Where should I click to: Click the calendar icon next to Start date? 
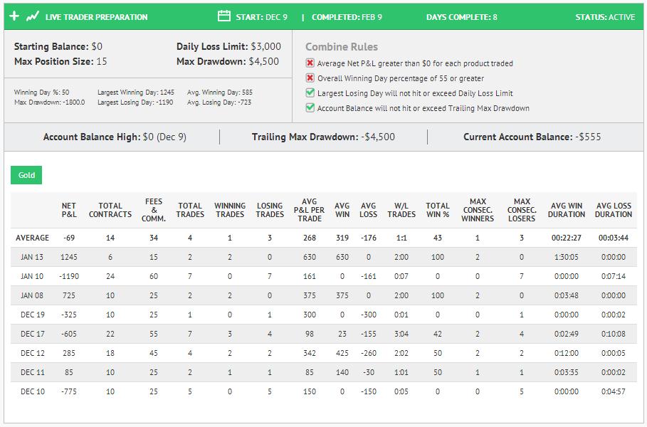(x=224, y=16)
